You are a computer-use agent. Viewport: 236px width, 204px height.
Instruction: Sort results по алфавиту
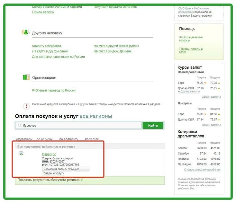(68, 139)
